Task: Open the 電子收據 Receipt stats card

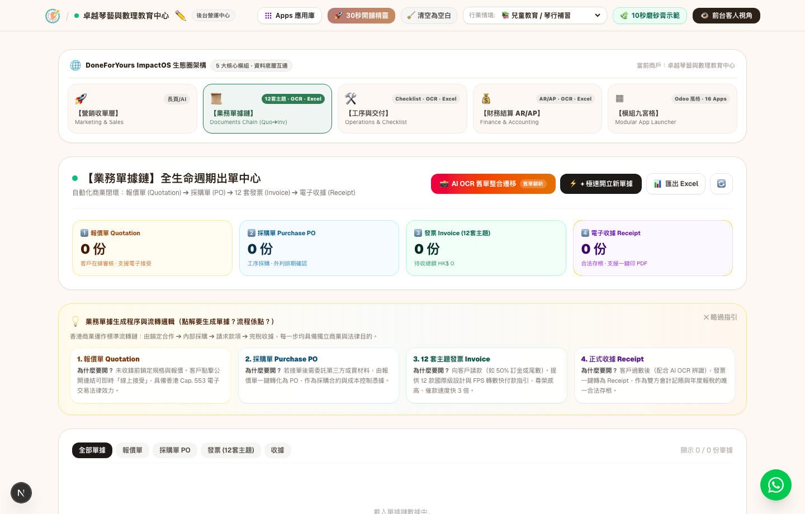Action: [x=653, y=248]
